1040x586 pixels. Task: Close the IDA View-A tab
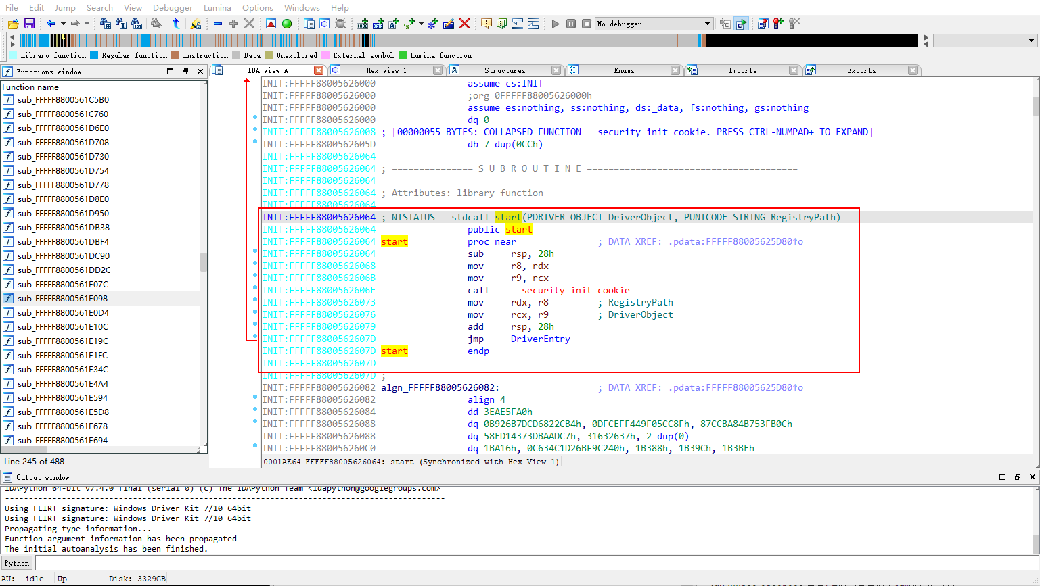pyautogui.click(x=319, y=70)
